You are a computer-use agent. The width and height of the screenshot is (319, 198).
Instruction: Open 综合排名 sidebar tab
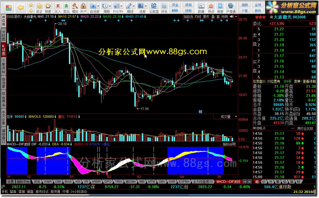[3, 100]
